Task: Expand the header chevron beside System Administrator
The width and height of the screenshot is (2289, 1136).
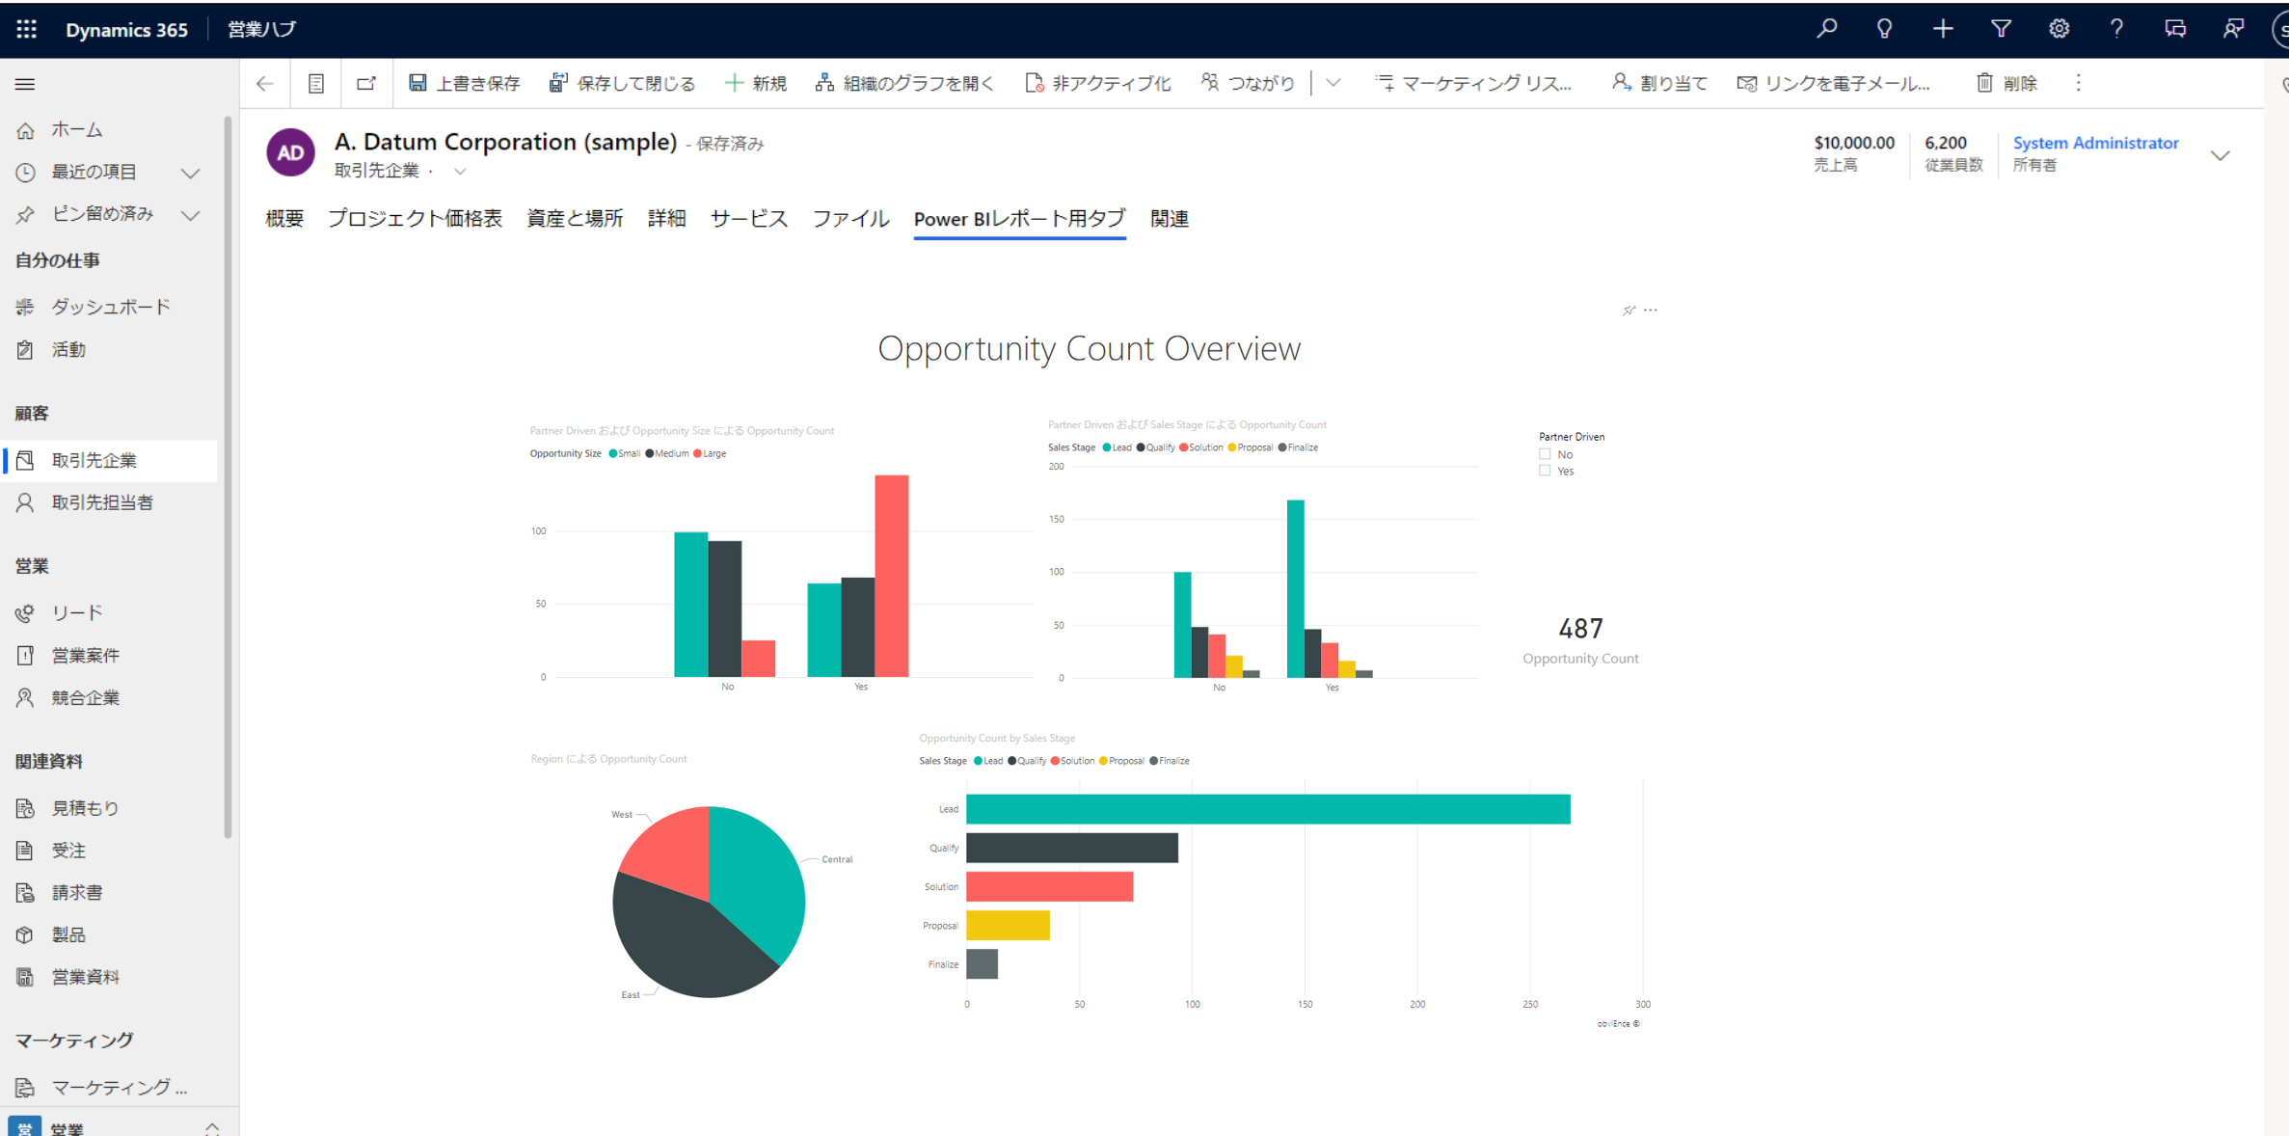Action: (2221, 155)
